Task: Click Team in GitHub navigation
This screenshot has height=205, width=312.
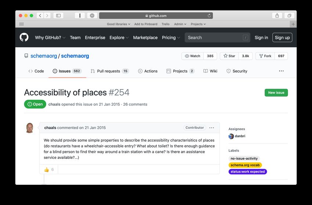Action: [x=75, y=37]
